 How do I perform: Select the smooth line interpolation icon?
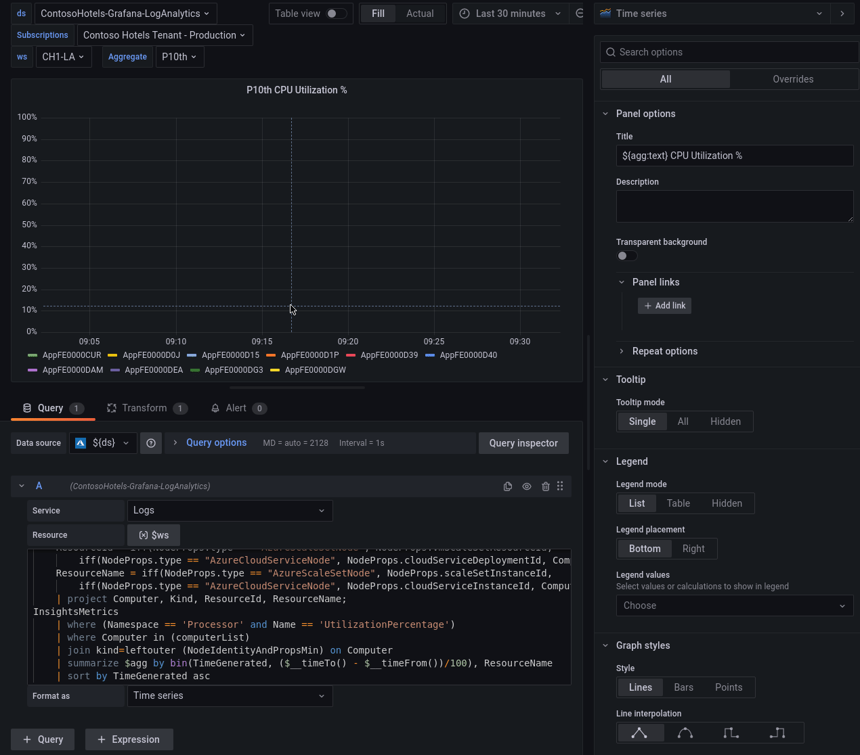(x=685, y=733)
